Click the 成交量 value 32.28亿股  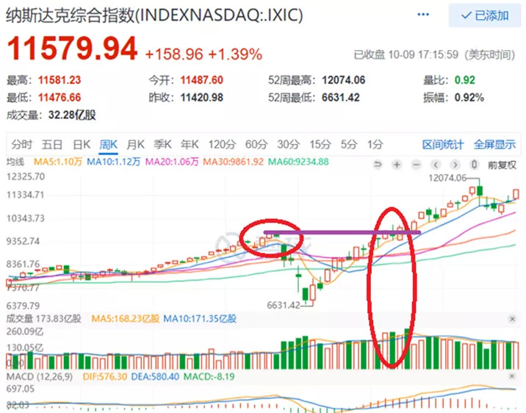click(72, 115)
